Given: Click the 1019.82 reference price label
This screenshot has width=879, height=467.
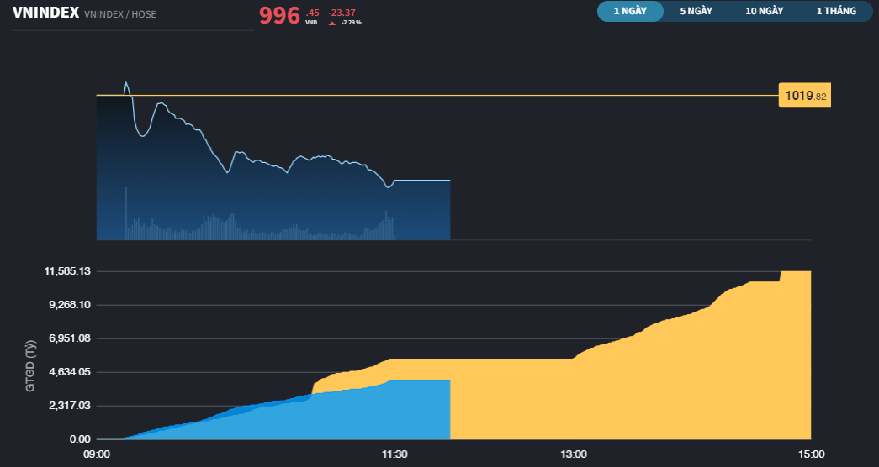Looking at the screenshot, I should point(805,95).
